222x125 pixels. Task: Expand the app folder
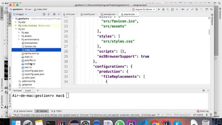(x=19, y=32)
